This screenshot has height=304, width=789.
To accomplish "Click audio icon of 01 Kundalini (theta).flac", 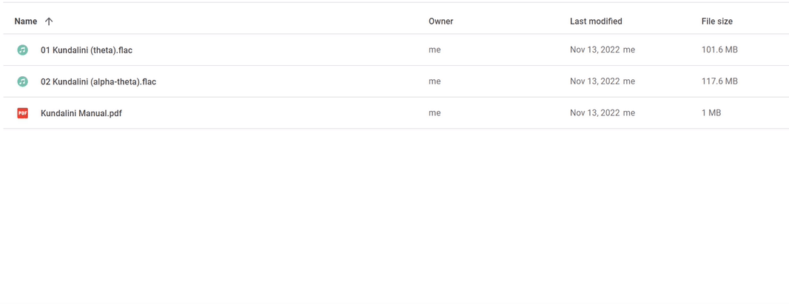I will click(x=22, y=50).
